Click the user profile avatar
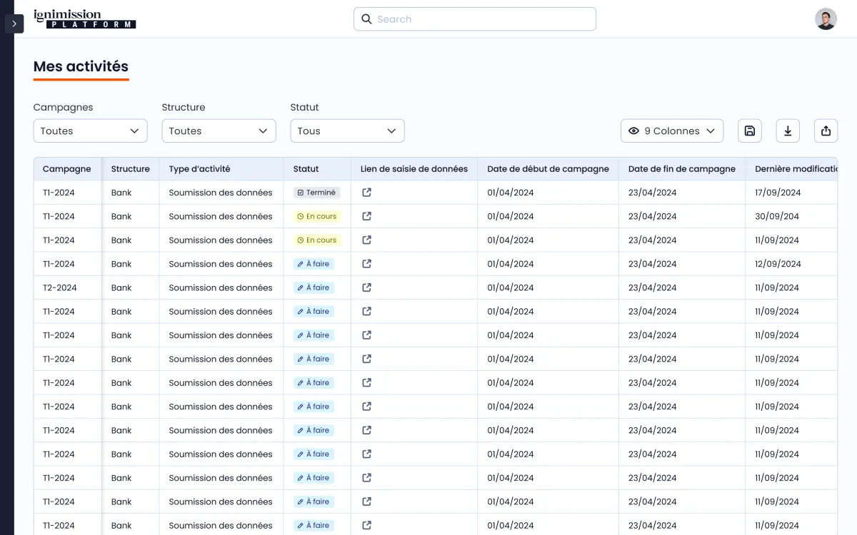The width and height of the screenshot is (857, 535). coord(826,19)
